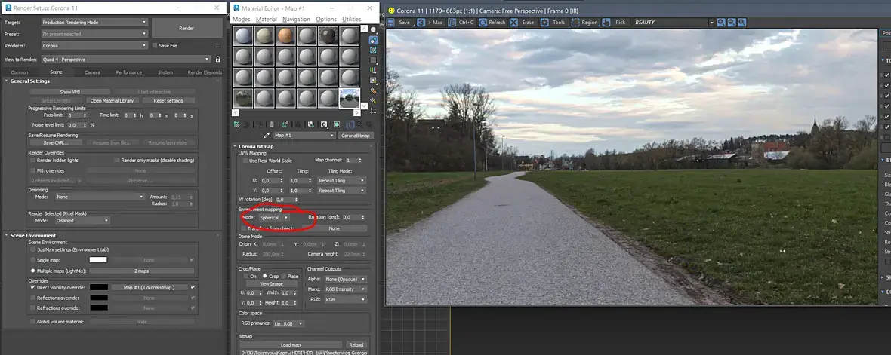Click the Get Material icon
This screenshot has width=891, height=355.
click(237, 124)
